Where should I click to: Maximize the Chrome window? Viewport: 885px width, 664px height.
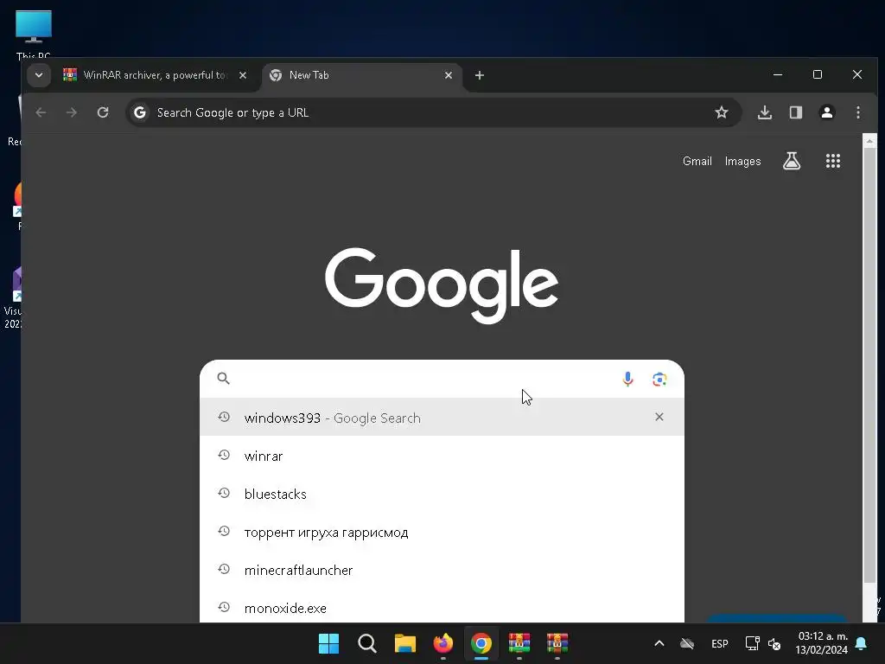click(x=818, y=74)
